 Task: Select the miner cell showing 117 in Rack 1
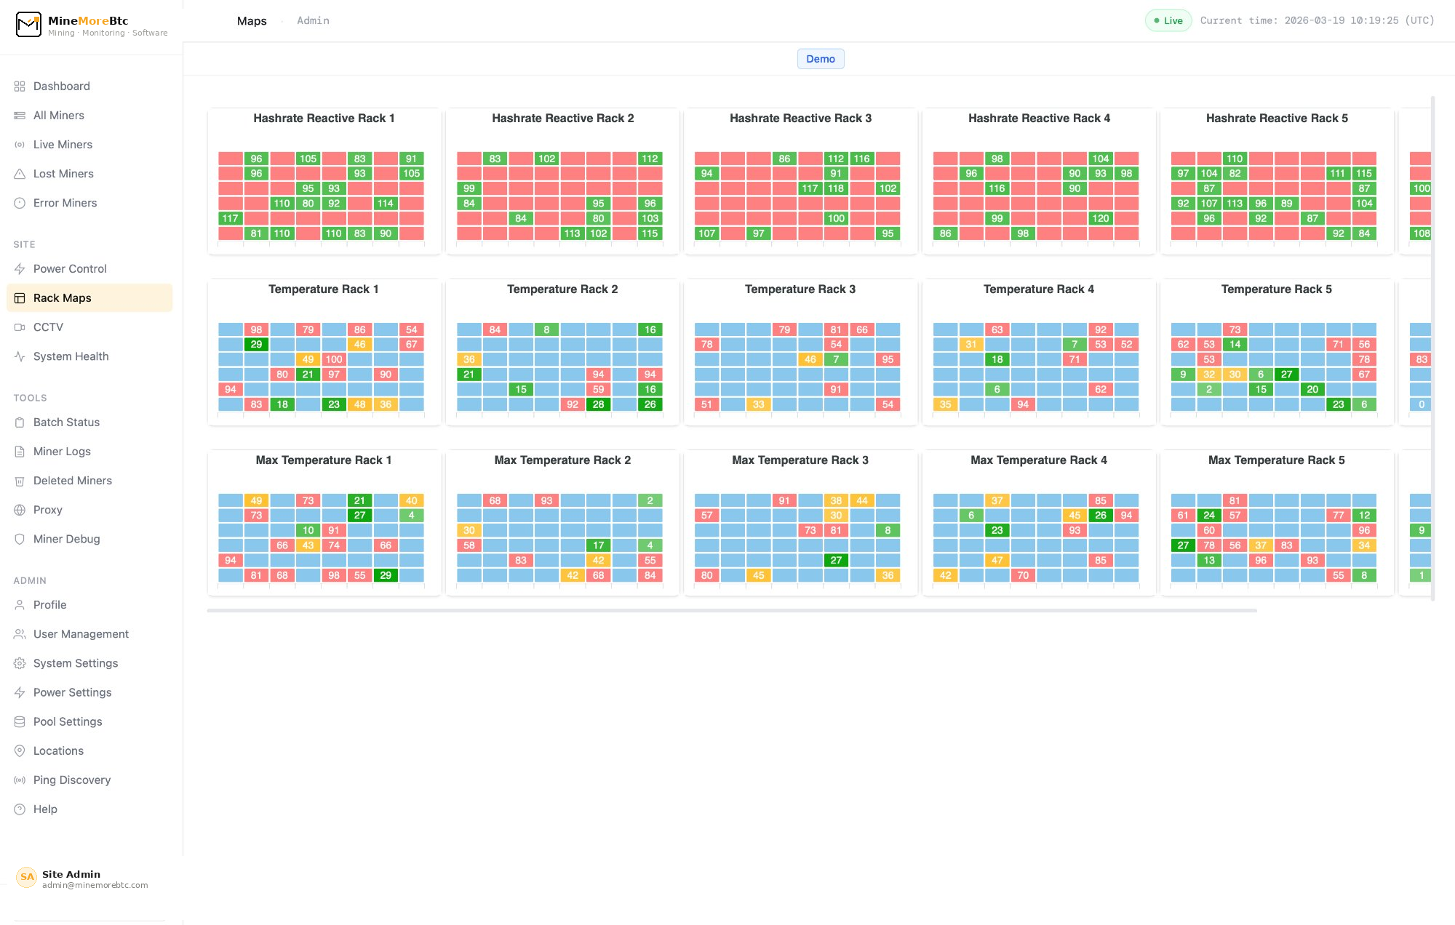pyautogui.click(x=230, y=218)
